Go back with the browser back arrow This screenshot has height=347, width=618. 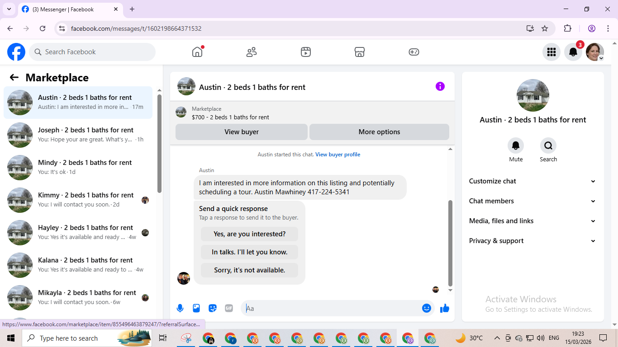pyautogui.click(x=10, y=28)
